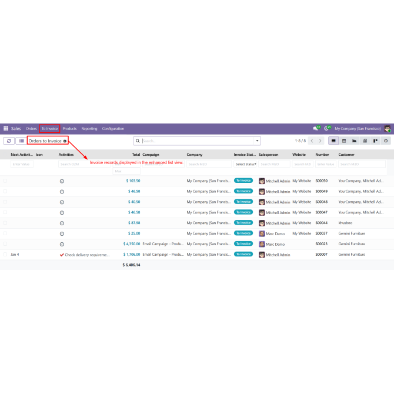This screenshot has height=394, width=394.
Task: Click Marc Demo's avatar in the S00037 row
Action: [x=262, y=233]
